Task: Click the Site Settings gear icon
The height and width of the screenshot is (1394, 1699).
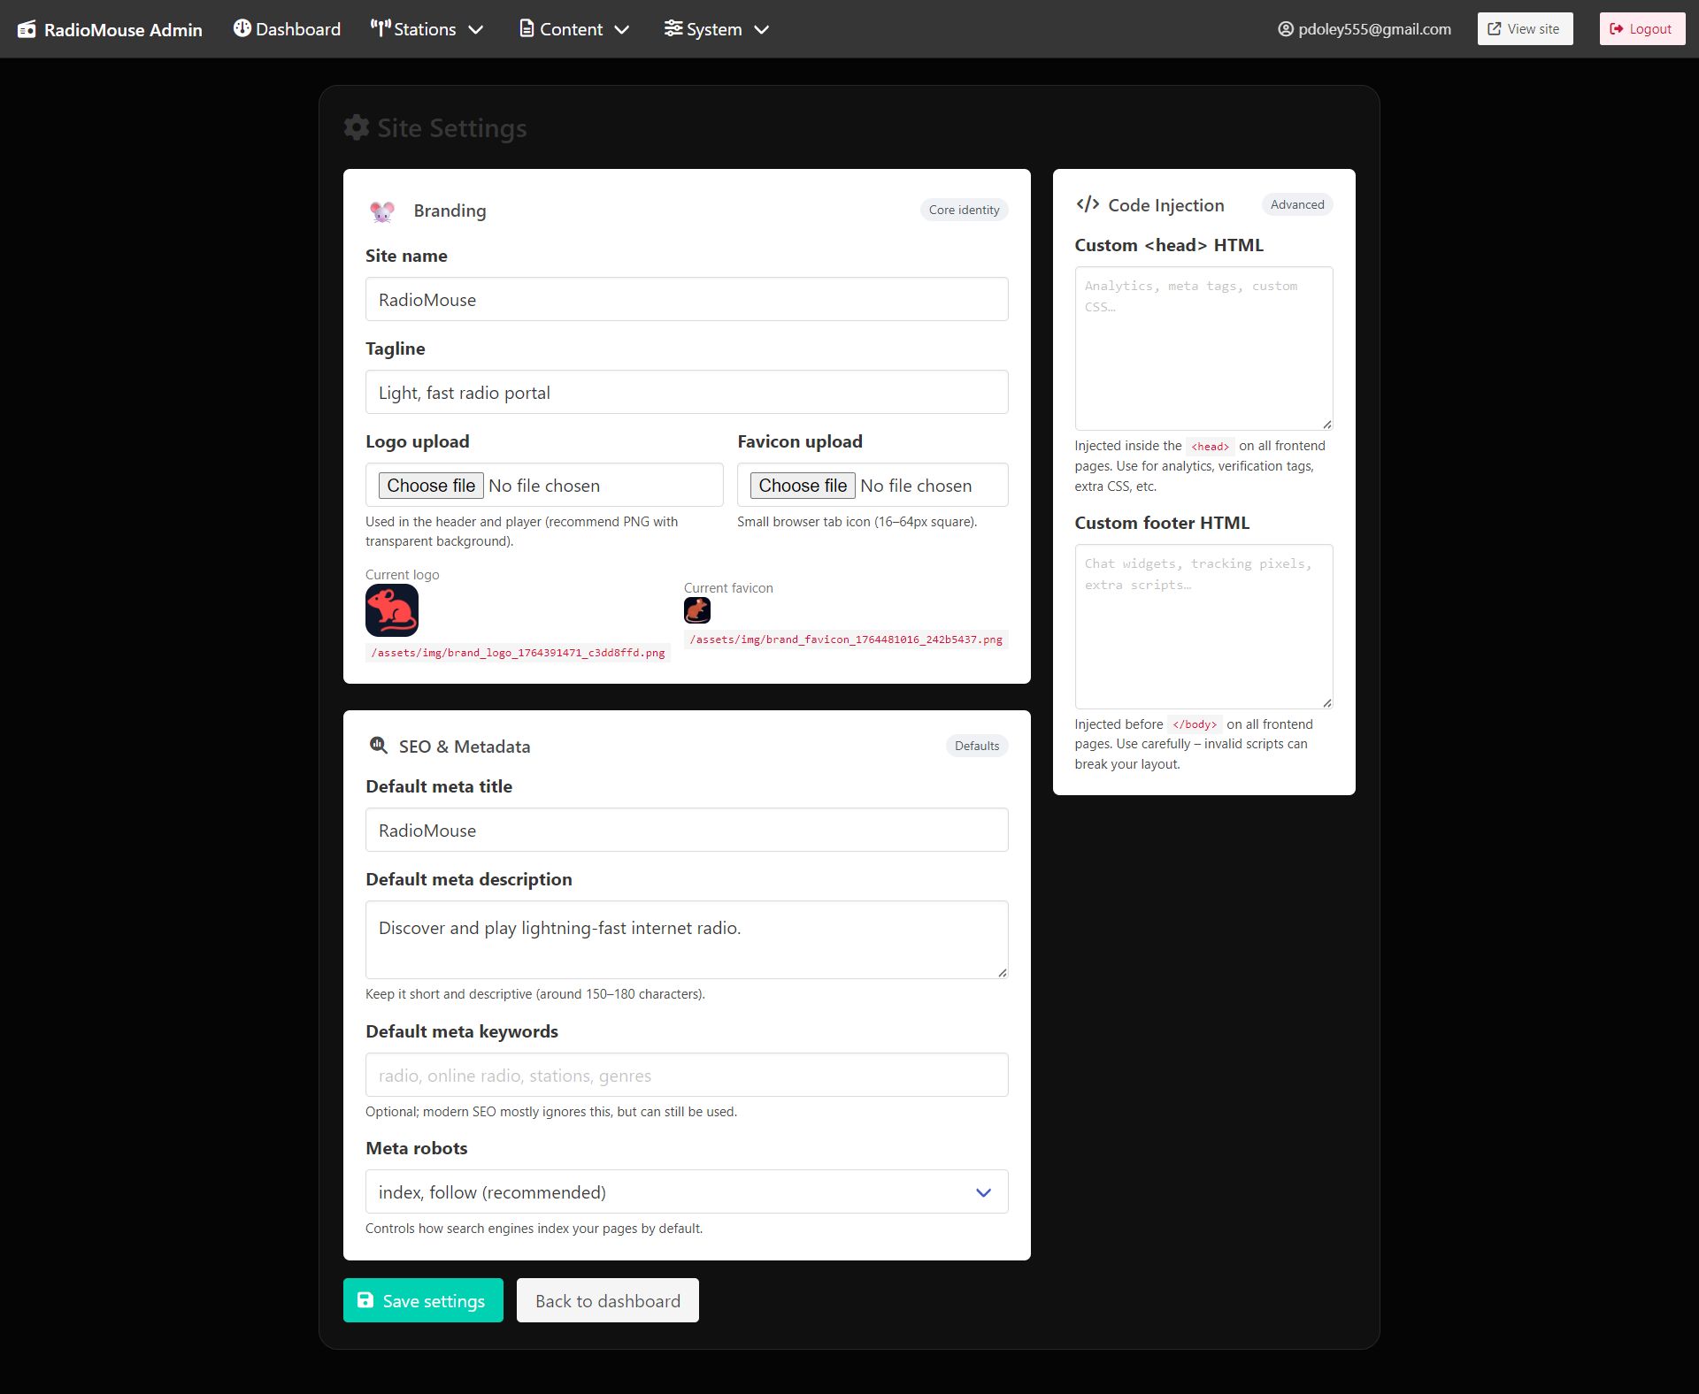Action: (x=357, y=127)
